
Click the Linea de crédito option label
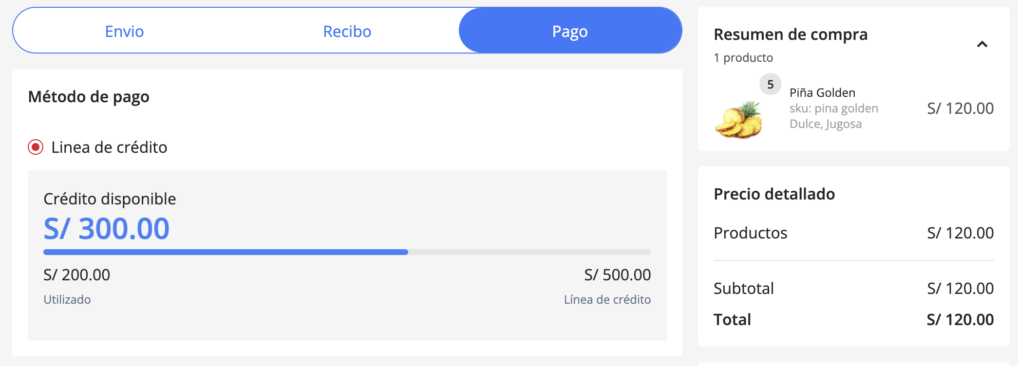coord(109,147)
